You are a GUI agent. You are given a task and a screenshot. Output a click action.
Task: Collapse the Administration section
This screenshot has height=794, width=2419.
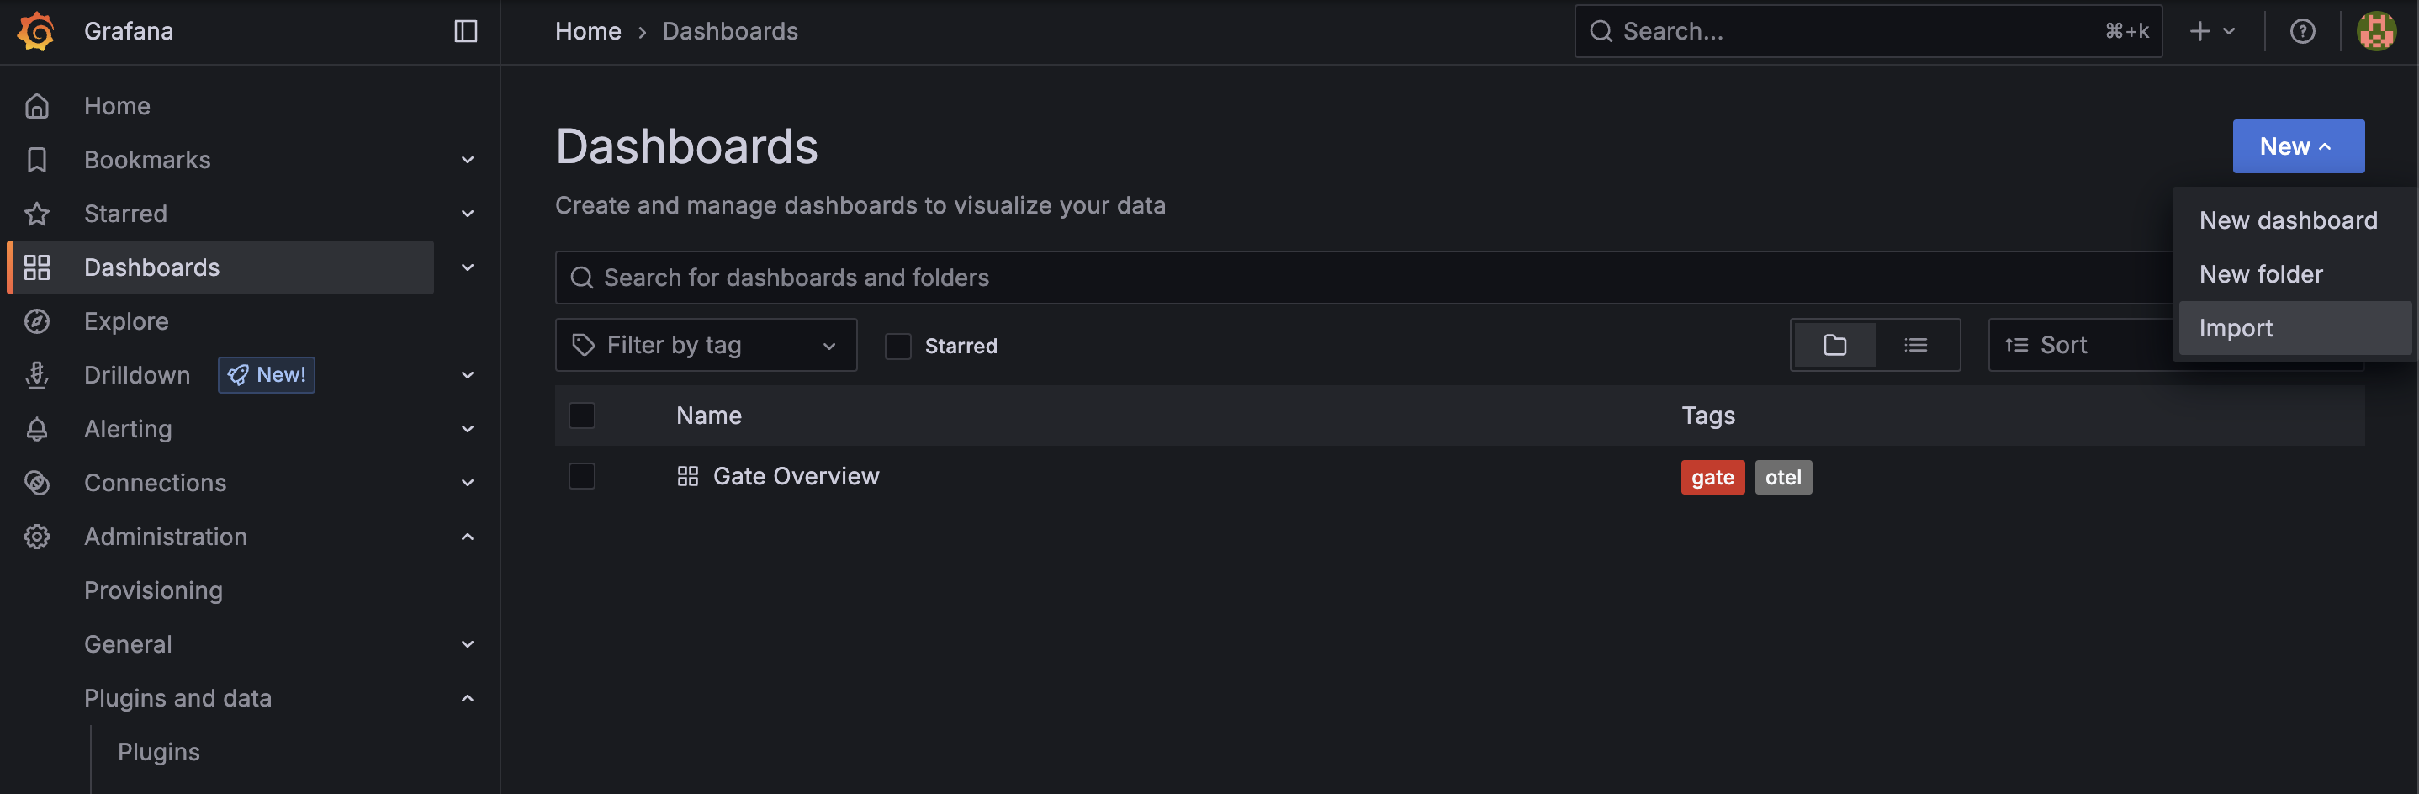[x=467, y=536]
